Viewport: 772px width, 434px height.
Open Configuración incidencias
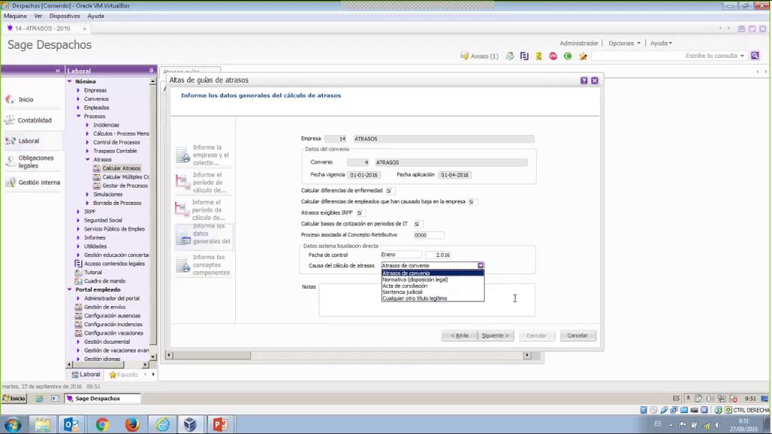[x=112, y=324]
